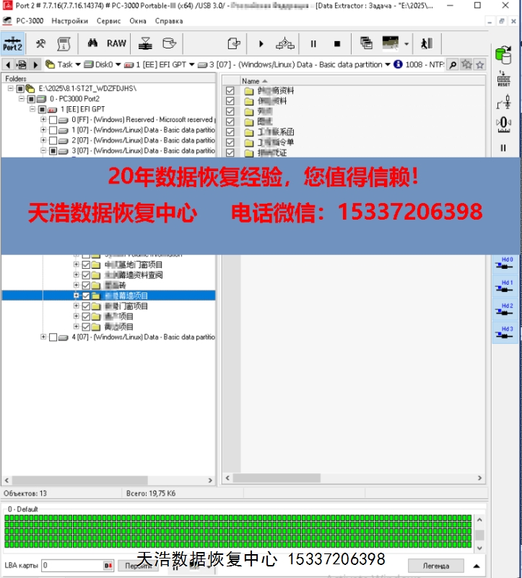522x578 pixels.
Task: Click the Легенда button
Action: pyautogui.click(x=435, y=565)
